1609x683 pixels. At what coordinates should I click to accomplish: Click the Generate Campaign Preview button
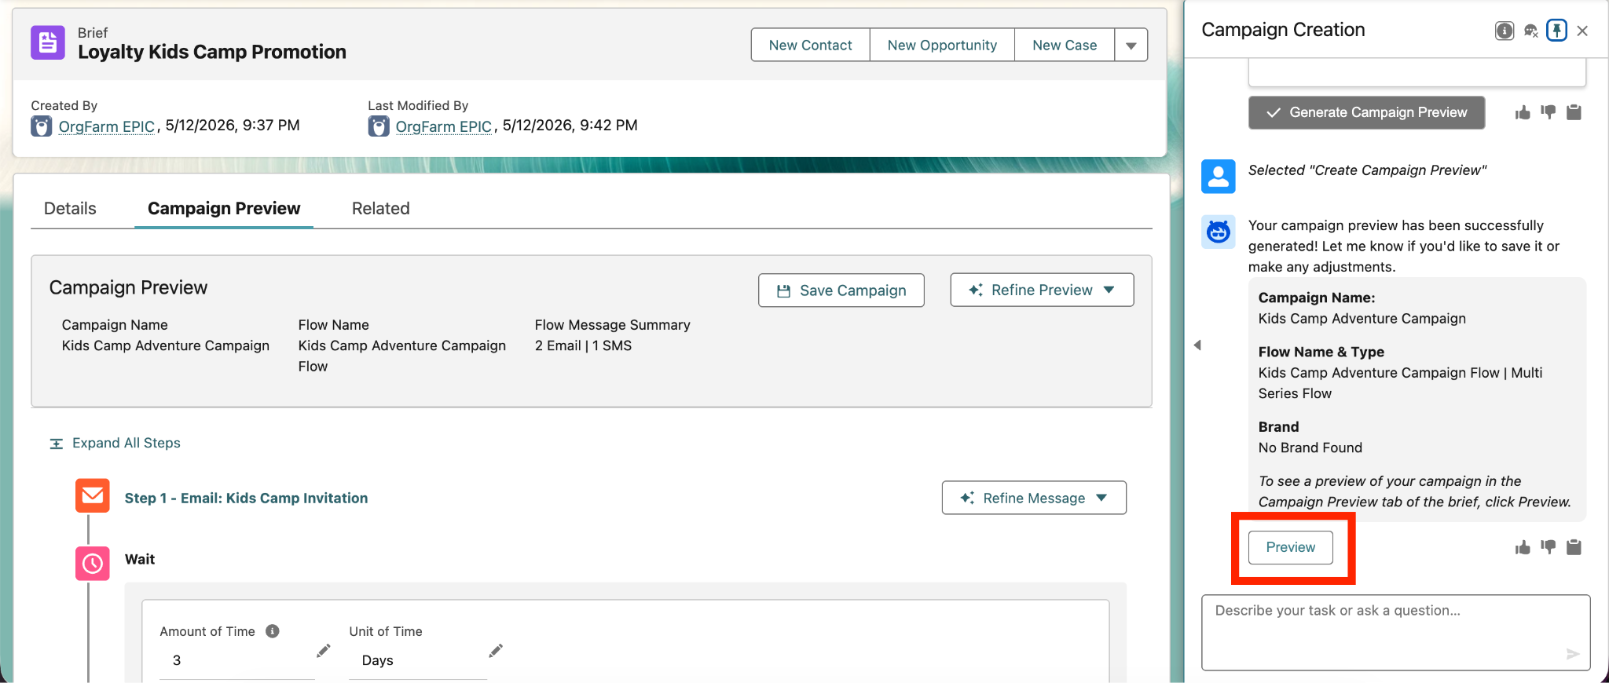(1367, 113)
